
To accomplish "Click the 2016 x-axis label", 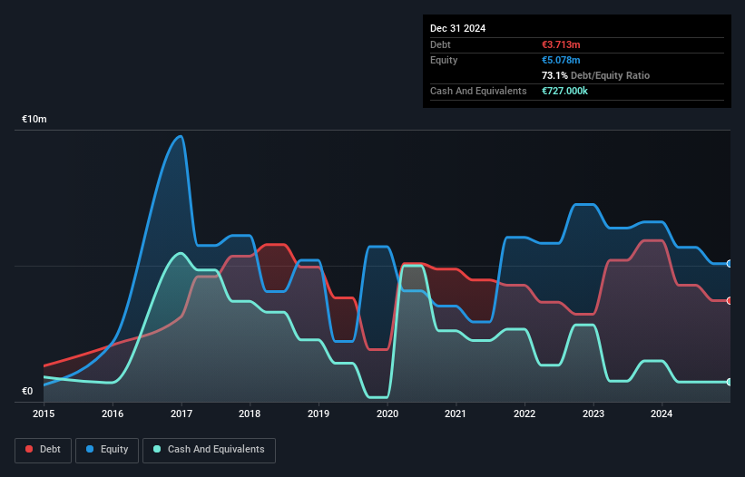I will 113,414.
